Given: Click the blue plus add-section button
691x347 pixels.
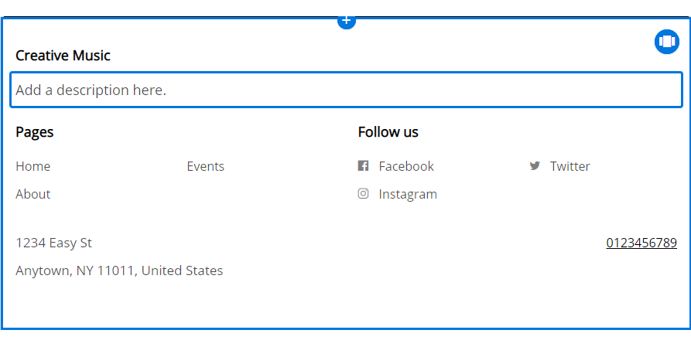Looking at the screenshot, I should (347, 22).
